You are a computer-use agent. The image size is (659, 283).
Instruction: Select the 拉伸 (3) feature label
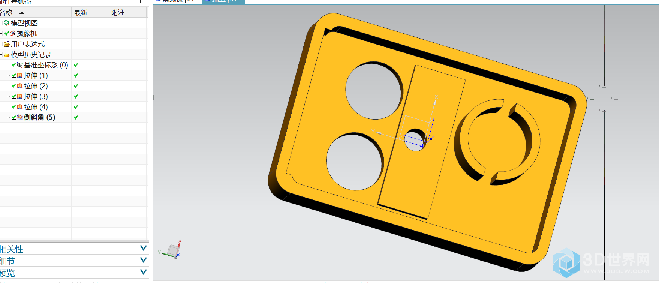(36, 96)
